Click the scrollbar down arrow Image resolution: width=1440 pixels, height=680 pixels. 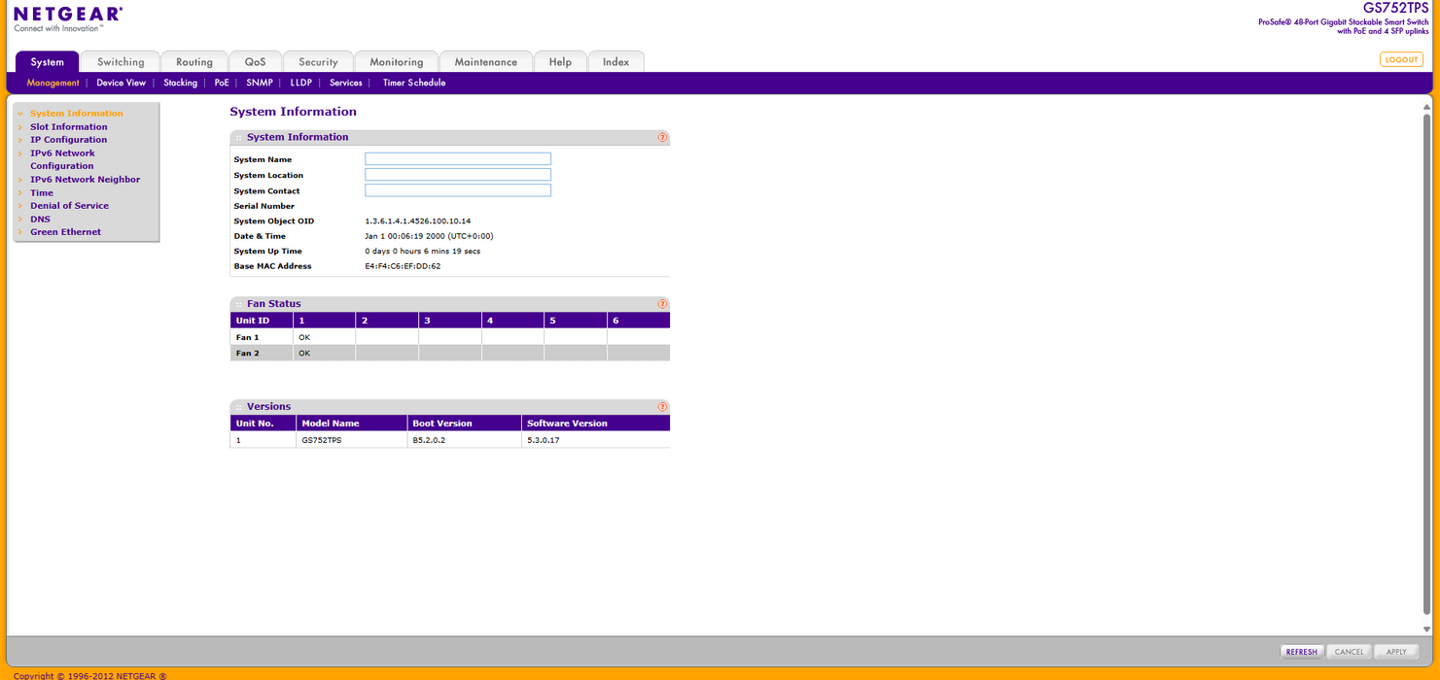point(1427,630)
